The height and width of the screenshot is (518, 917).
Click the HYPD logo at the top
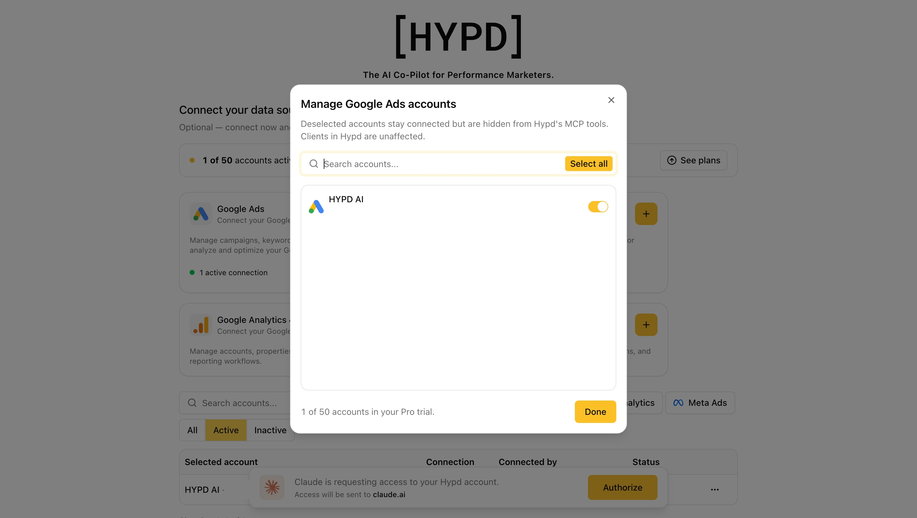coord(458,37)
